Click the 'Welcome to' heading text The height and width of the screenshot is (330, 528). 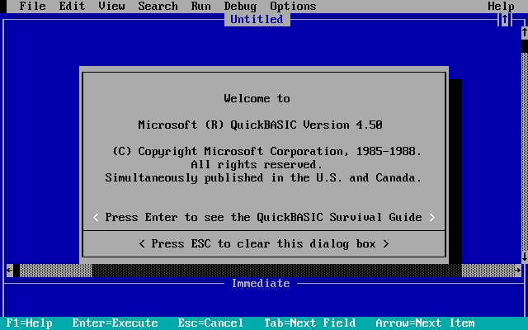pos(257,99)
